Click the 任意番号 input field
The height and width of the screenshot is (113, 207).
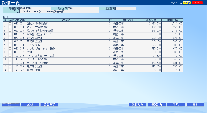(x=126, y=8)
